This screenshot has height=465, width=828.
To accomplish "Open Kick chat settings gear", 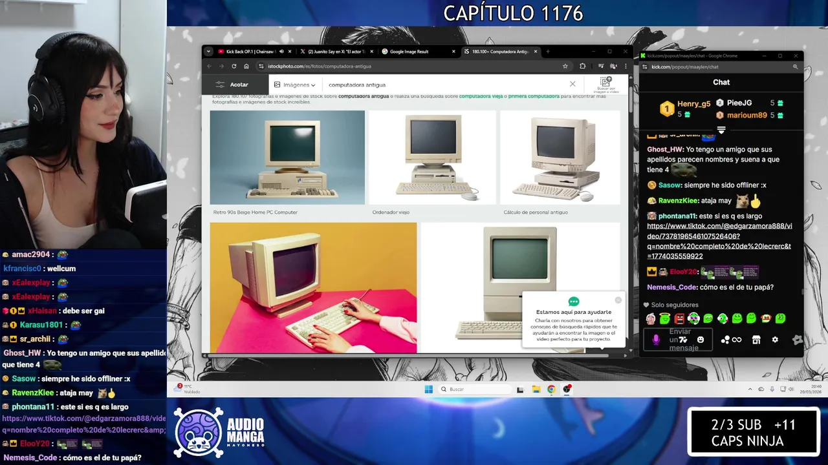I will tap(775, 340).
